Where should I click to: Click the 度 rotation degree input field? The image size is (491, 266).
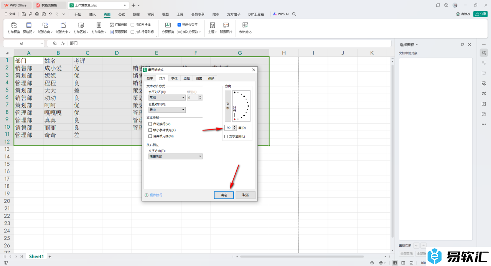click(x=228, y=128)
